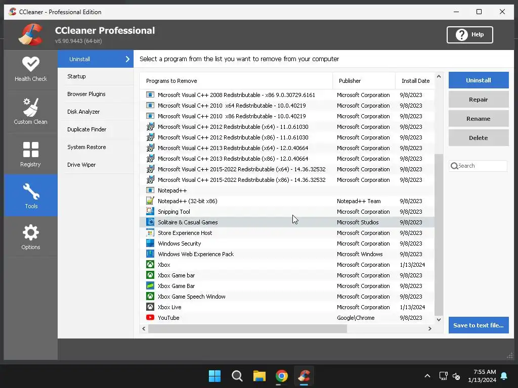Open Windows Start menu
The width and height of the screenshot is (518, 388).
[x=214, y=376]
